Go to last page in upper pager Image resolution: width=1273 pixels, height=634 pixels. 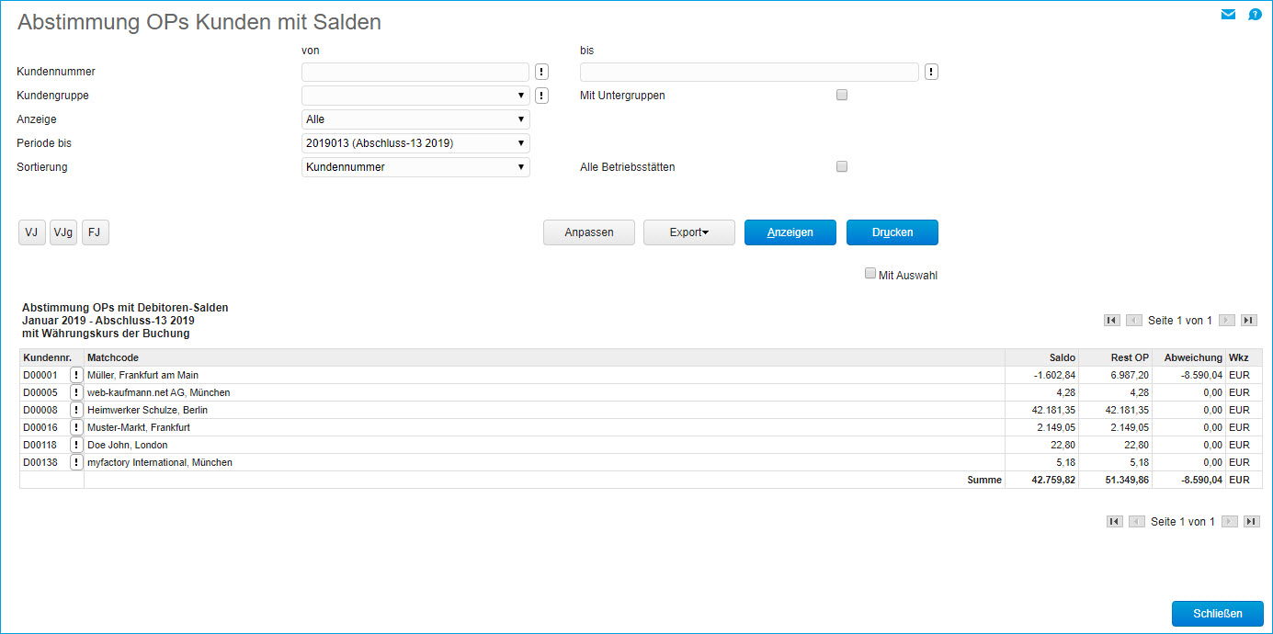1248,321
